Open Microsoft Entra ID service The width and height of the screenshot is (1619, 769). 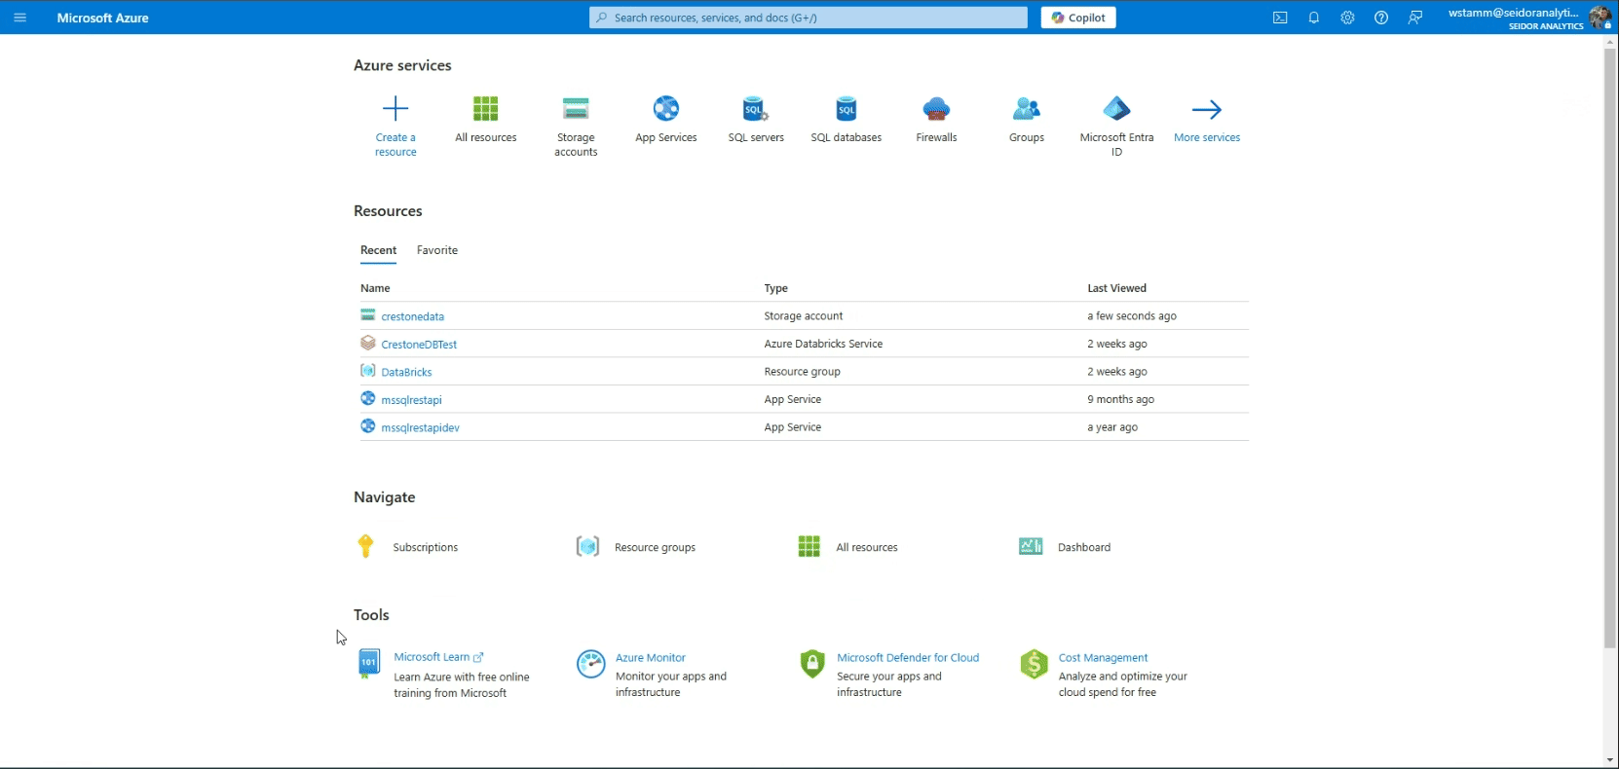coord(1116,109)
